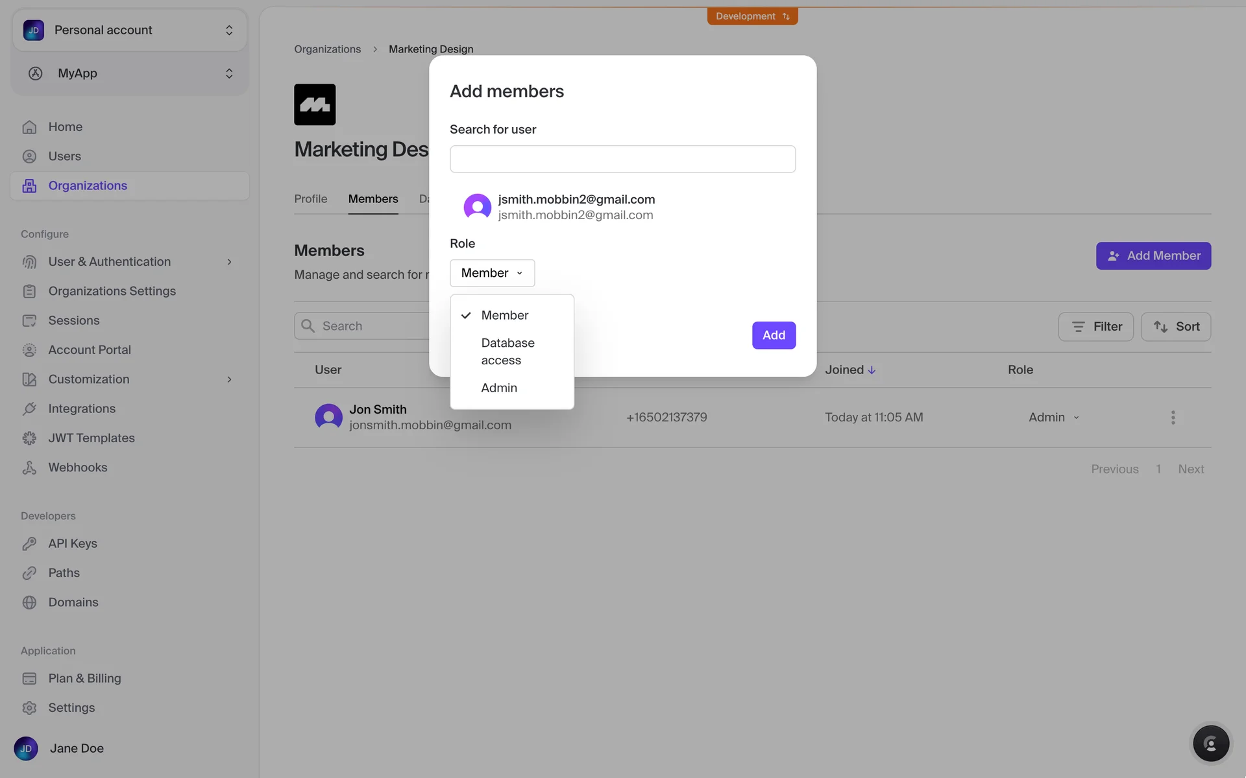Open the Personal account switcher

[129, 30]
